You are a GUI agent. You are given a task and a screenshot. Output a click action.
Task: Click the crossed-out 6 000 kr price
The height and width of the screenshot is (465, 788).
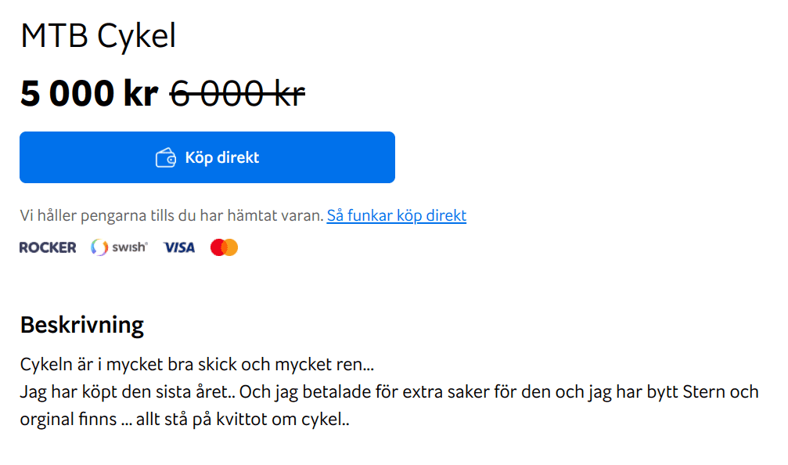click(236, 92)
